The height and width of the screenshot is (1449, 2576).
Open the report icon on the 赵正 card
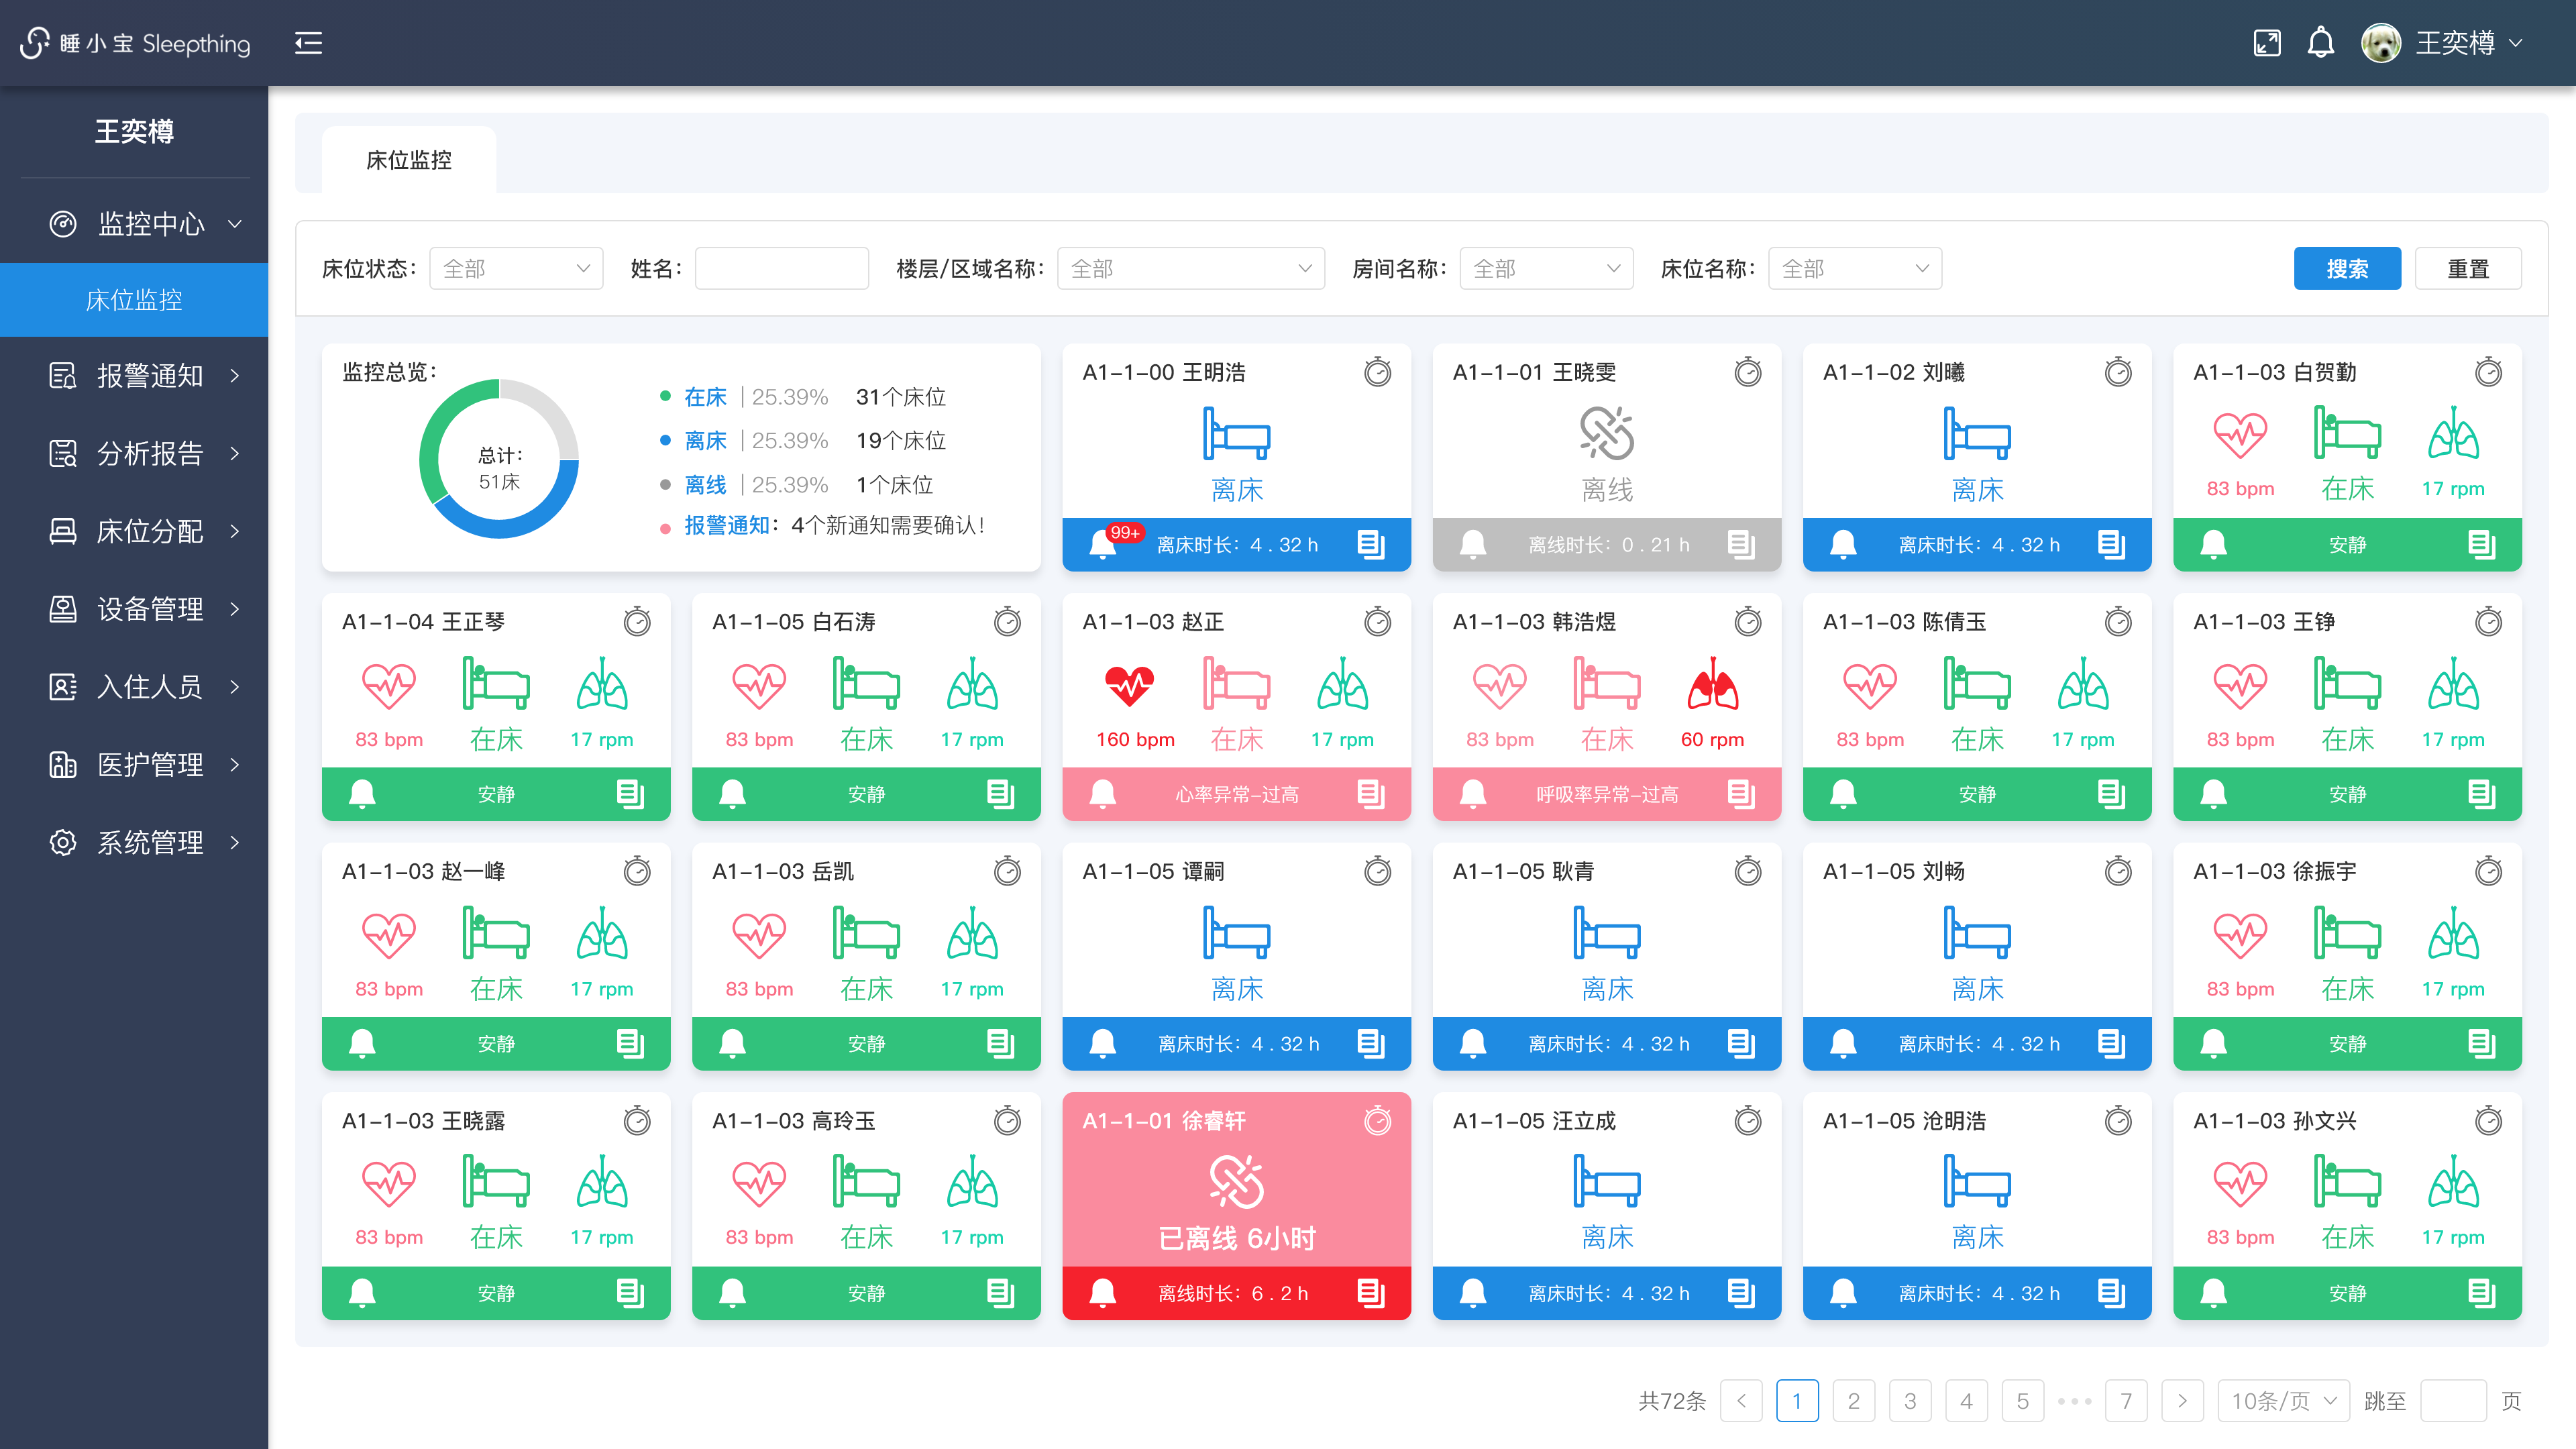point(1371,794)
